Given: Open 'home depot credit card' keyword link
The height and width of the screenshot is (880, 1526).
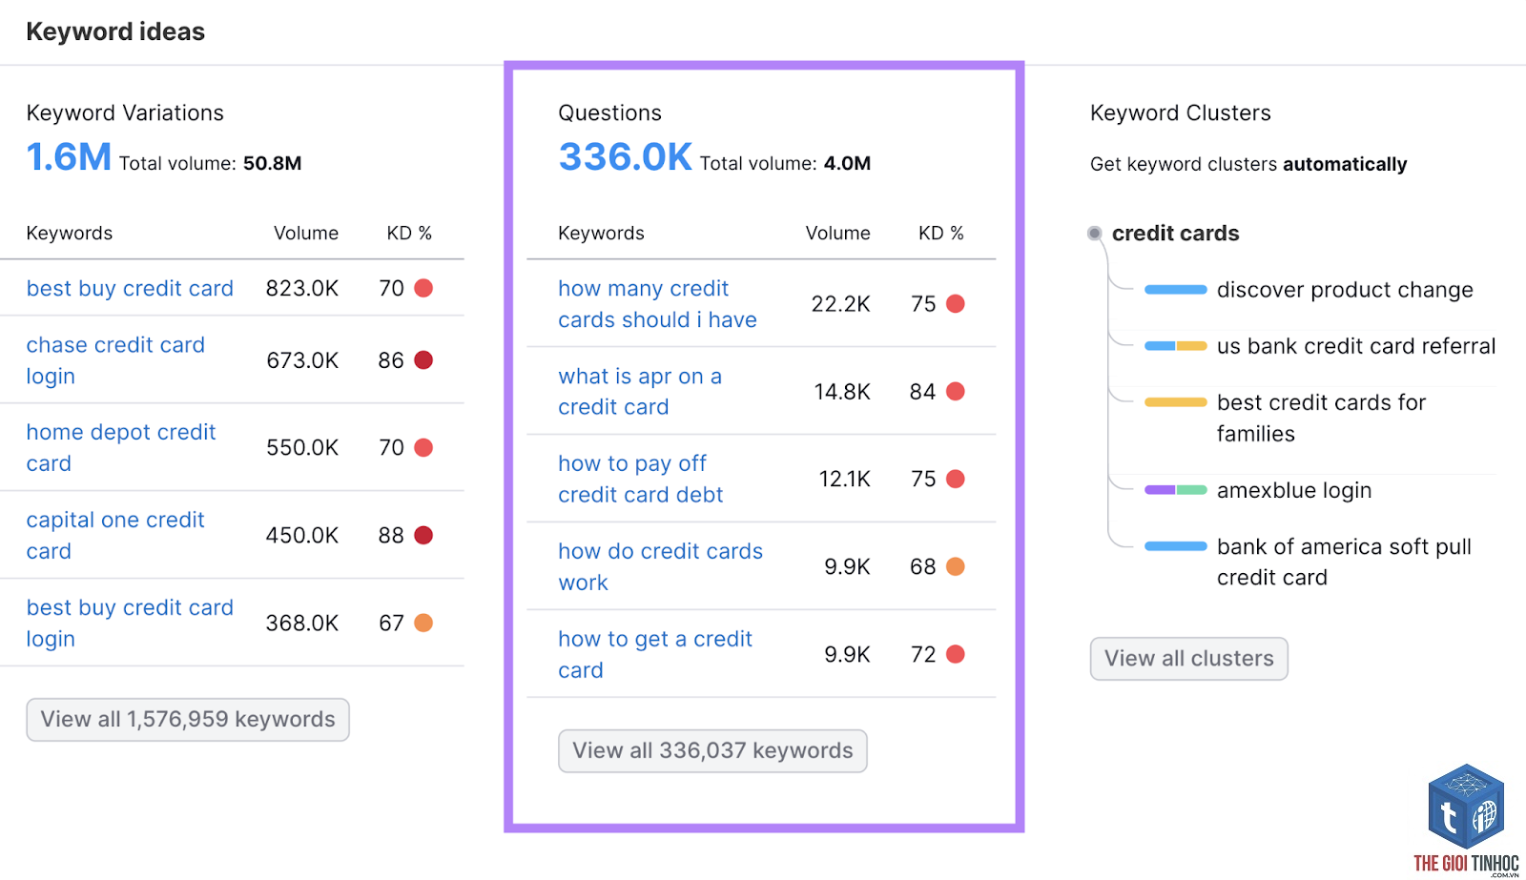Looking at the screenshot, I should coord(121,447).
